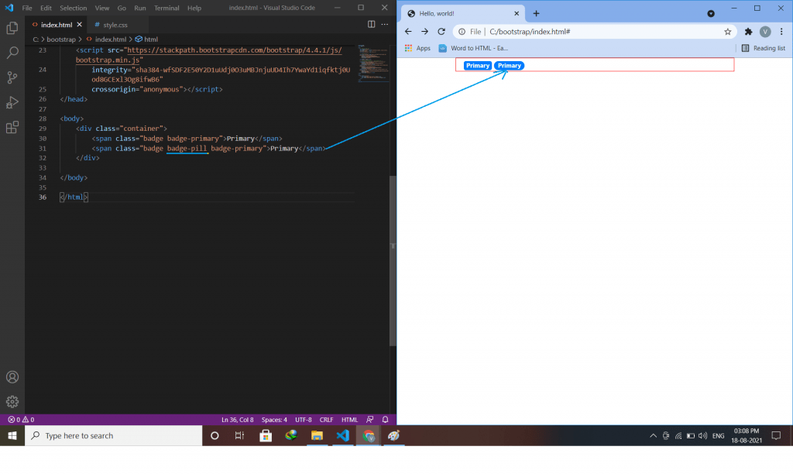Click the editor vertical scrollbar
This screenshot has height=474, width=793.
[393, 260]
